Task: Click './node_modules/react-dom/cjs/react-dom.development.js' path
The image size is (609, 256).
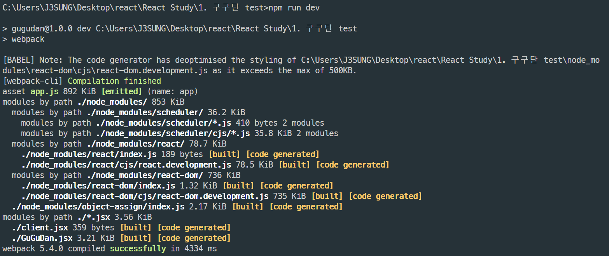Action: [145, 196]
